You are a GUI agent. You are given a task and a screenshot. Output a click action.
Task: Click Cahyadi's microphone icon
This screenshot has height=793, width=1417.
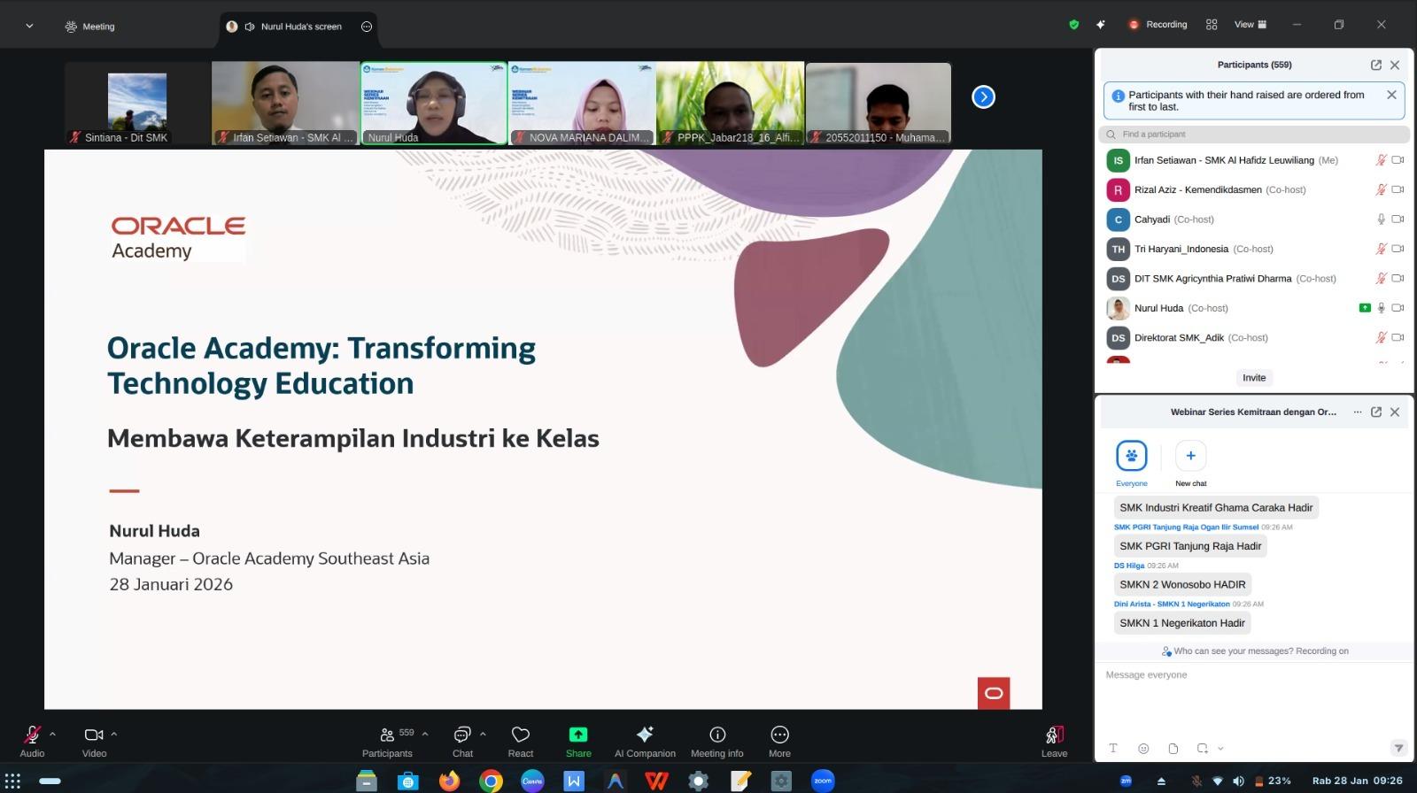tap(1381, 219)
